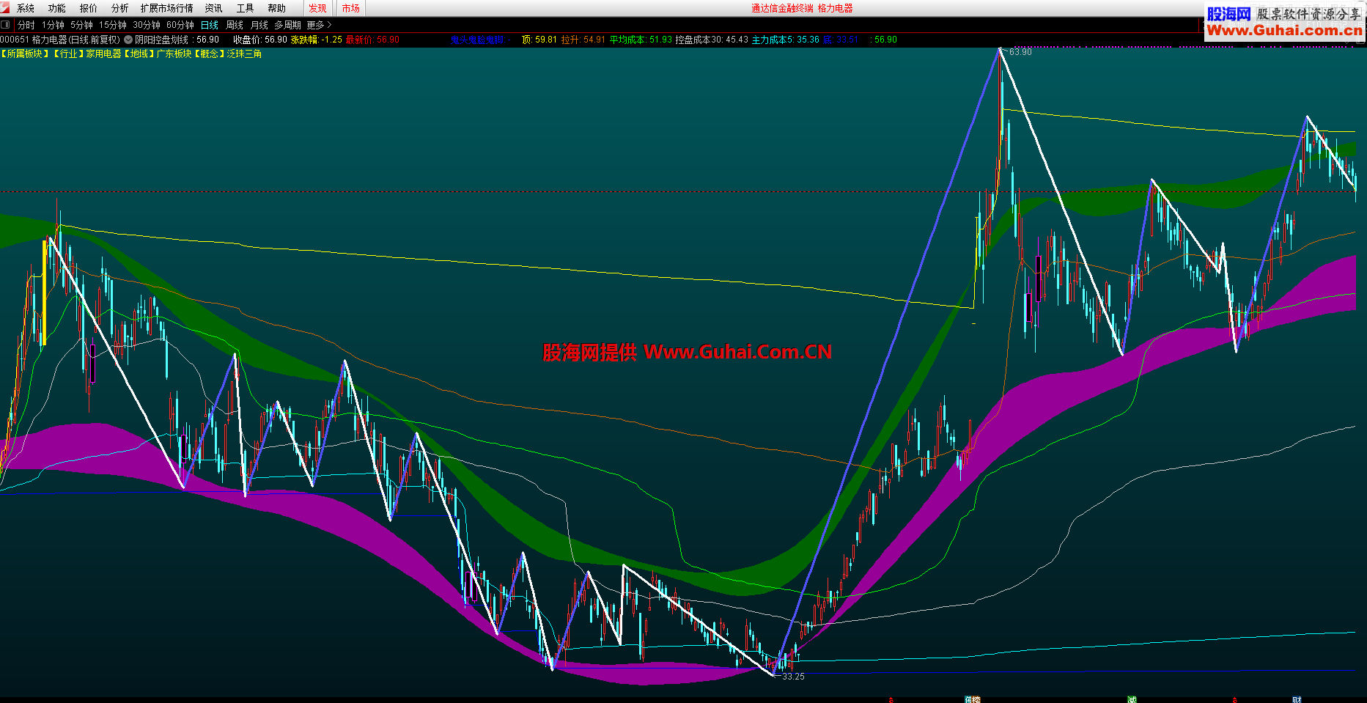
Task: Click the 33.25 low price label
Action: point(793,677)
